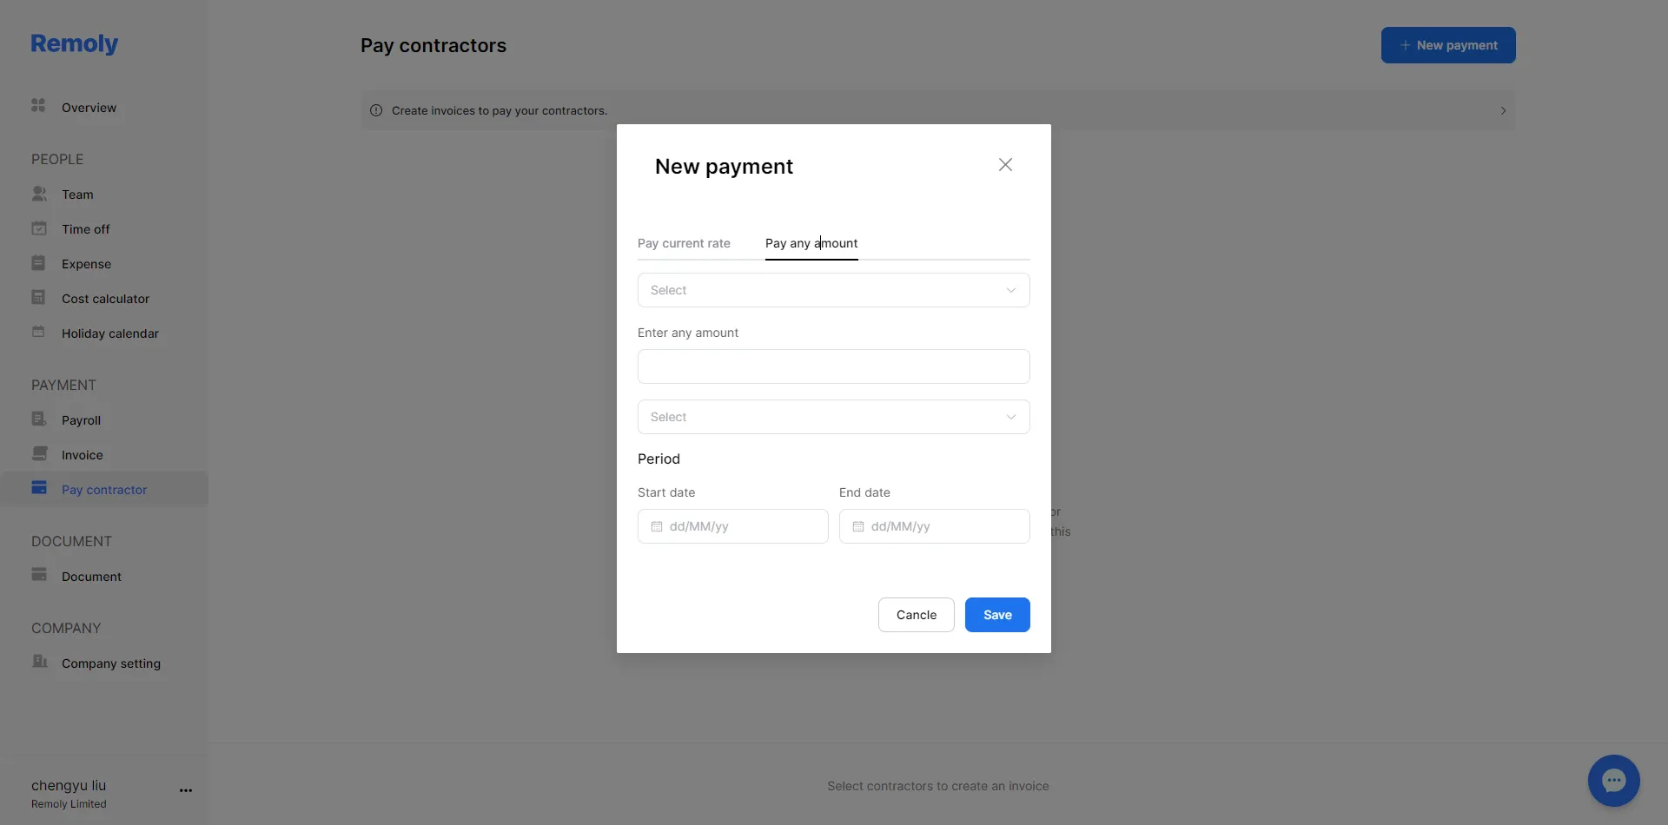Expand the info banner chevron arrow

point(1503,110)
